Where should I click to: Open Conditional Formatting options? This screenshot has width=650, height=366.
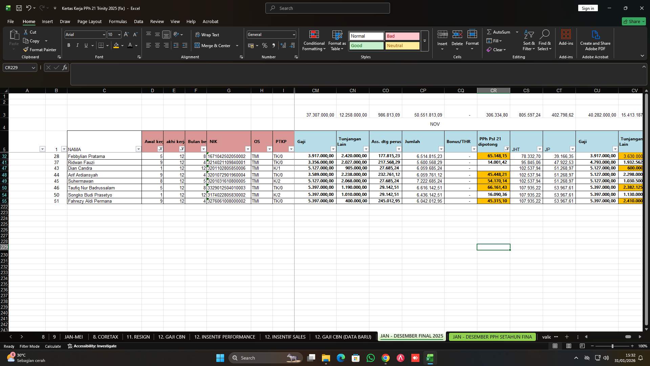pos(314,40)
